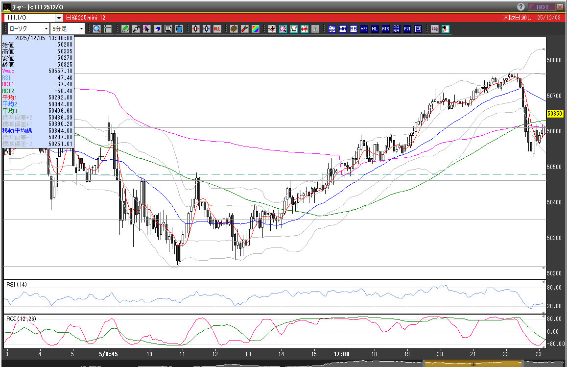Switch on Log scale display

pos(434,29)
